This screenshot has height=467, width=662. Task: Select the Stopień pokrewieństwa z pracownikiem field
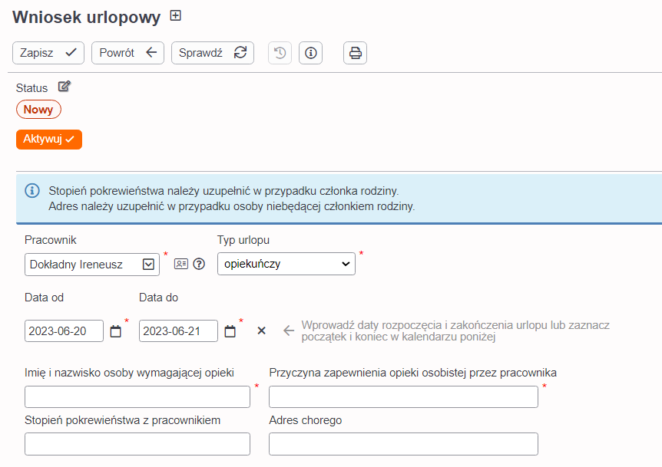[137, 444]
